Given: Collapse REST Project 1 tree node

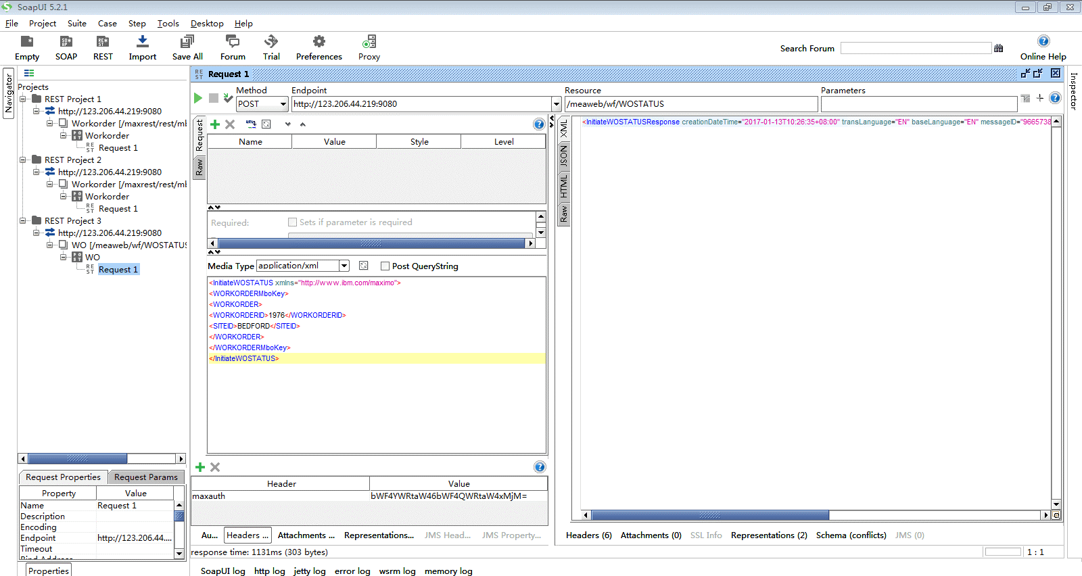Looking at the screenshot, I should click(23, 99).
